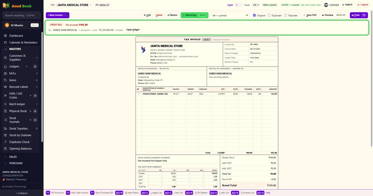Viewport: 373px width, 196px height.
Task: Open the Dashboard sidebar icon
Action: [x=5, y=36]
